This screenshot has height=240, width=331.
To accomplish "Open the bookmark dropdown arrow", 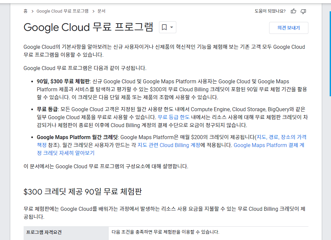I will pyautogui.click(x=172, y=27).
